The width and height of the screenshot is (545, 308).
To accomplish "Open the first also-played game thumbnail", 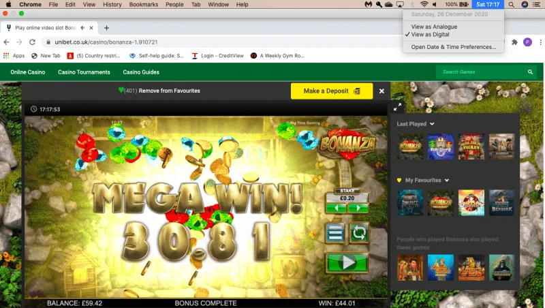I will (x=410, y=267).
